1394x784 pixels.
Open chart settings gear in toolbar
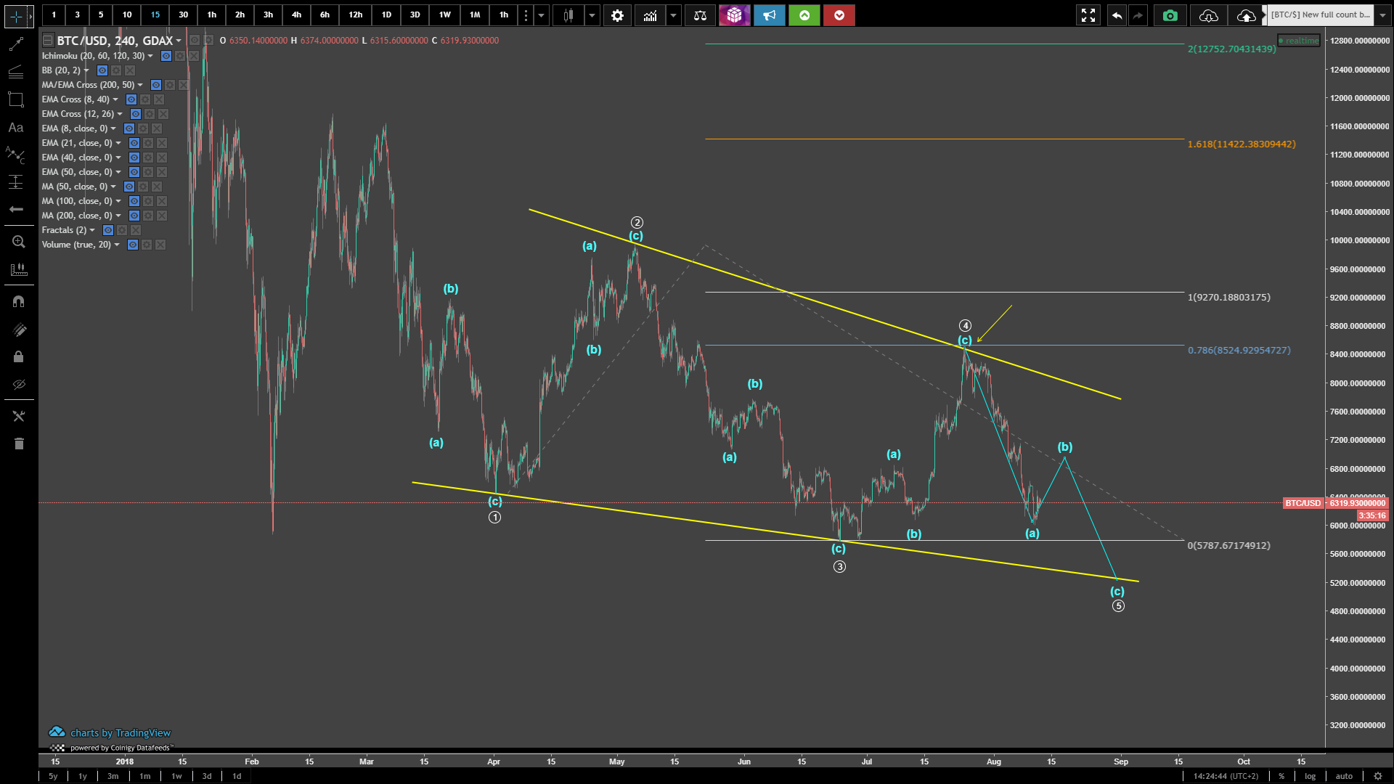pos(617,15)
